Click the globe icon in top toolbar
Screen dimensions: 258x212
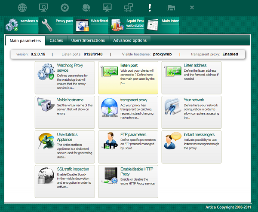tap(22, 8)
